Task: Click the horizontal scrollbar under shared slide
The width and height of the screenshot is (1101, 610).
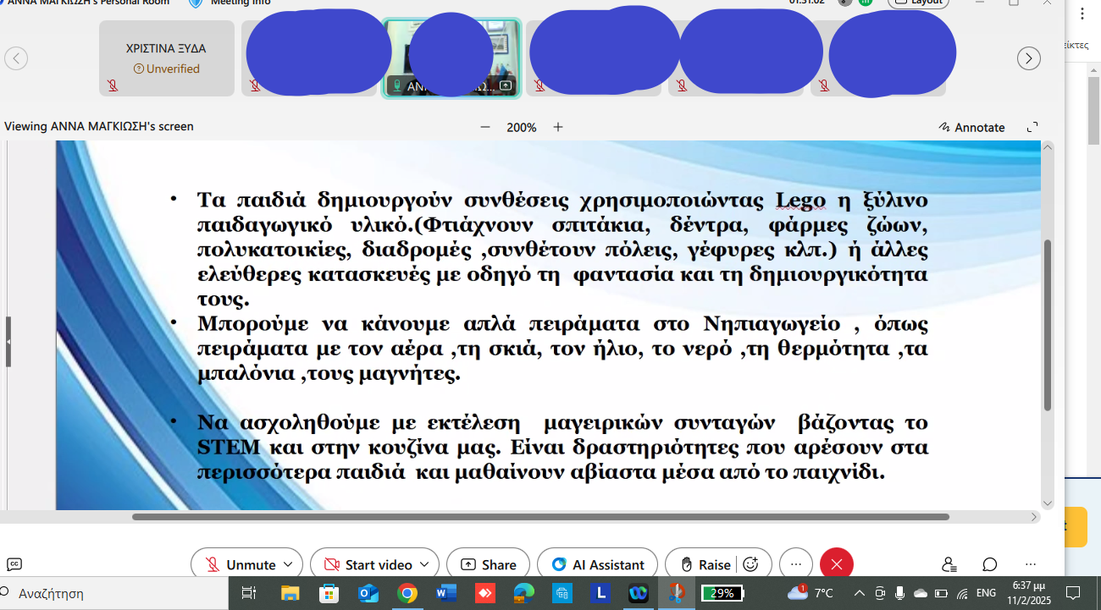Action: 540,517
